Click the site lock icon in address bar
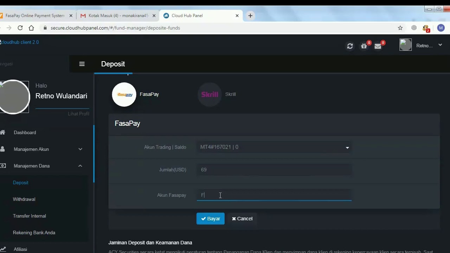Image resolution: width=450 pixels, height=253 pixels. (x=45, y=28)
